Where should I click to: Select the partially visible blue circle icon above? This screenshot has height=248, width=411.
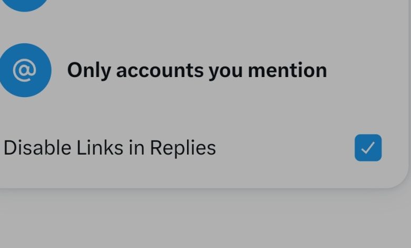(24, 5)
